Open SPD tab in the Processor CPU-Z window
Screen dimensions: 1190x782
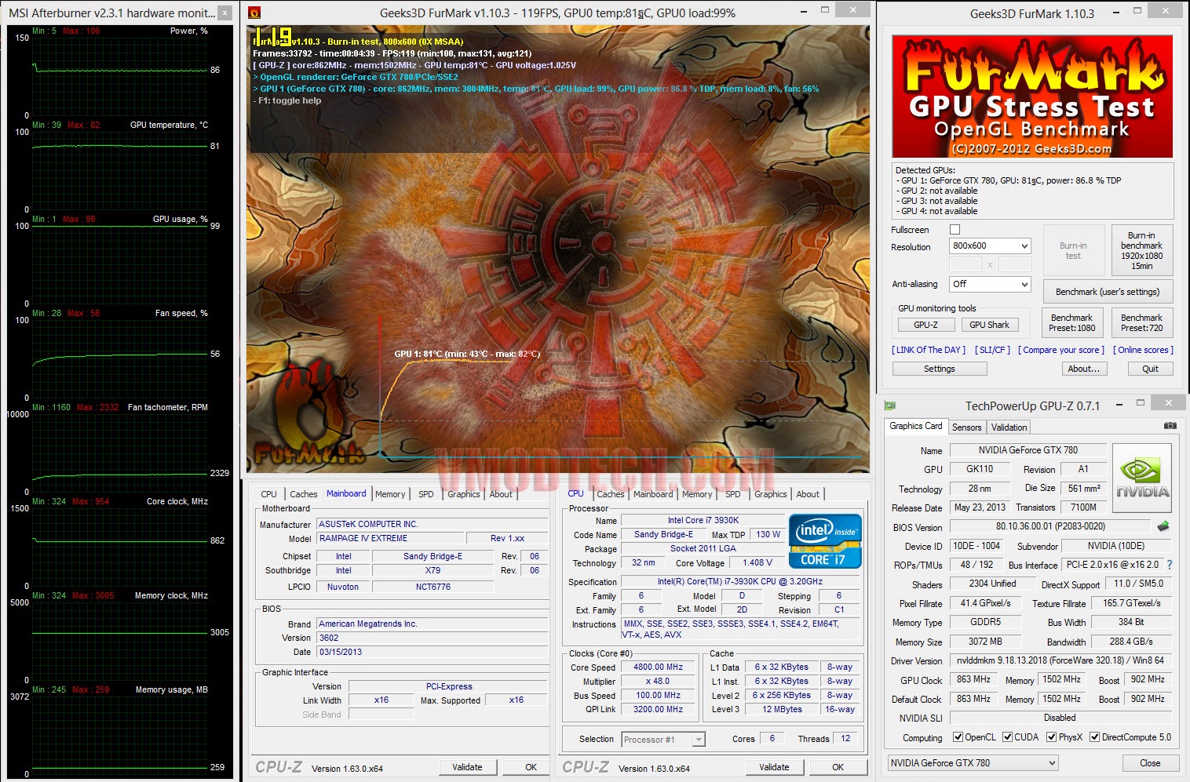pos(733,494)
